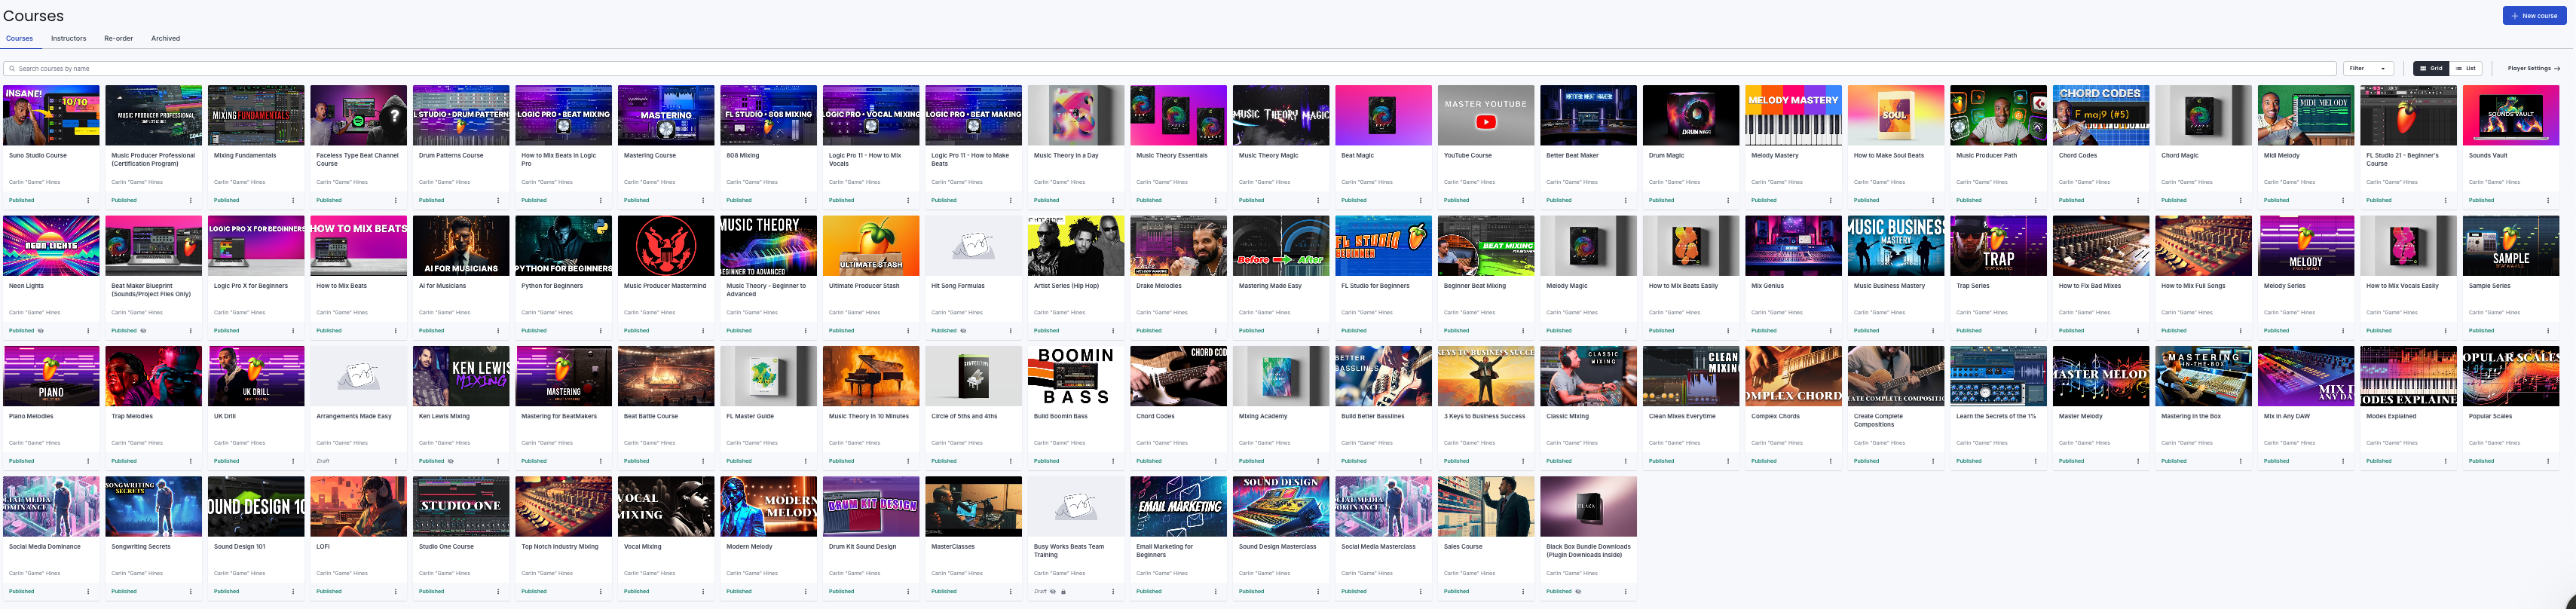Click lock icon on Busy Works Beats Team Training
The width and height of the screenshot is (2576, 609).
(x=1063, y=592)
